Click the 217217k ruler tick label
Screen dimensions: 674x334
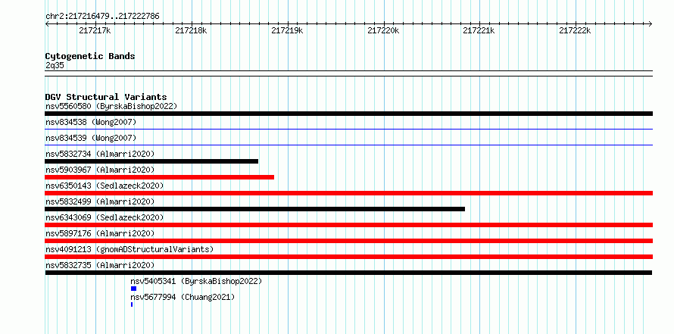coord(95,31)
